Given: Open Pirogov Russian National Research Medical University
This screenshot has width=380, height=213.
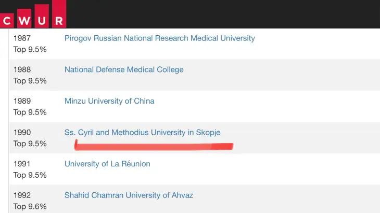Looking at the screenshot, I should [x=159, y=38].
